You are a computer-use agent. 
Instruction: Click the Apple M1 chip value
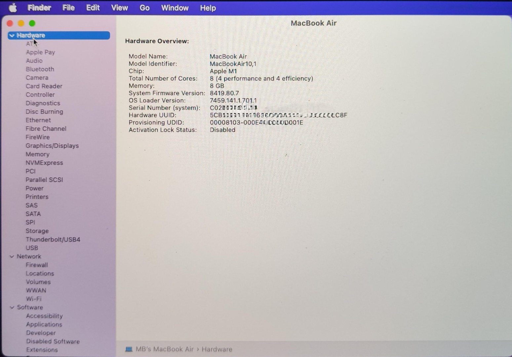(x=223, y=71)
